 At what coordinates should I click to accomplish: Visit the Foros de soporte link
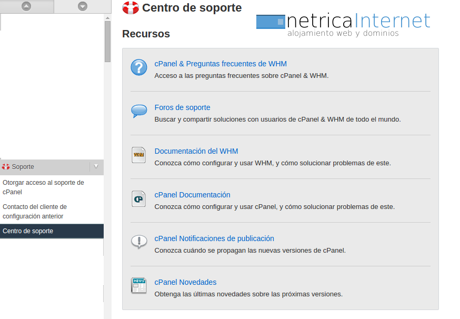tap(182, 107)
